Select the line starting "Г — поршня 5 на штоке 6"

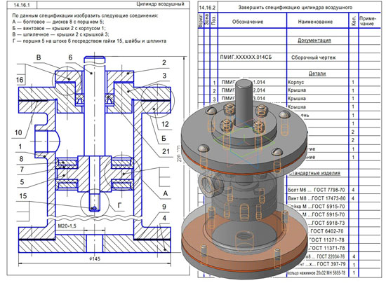pos(89,41)
